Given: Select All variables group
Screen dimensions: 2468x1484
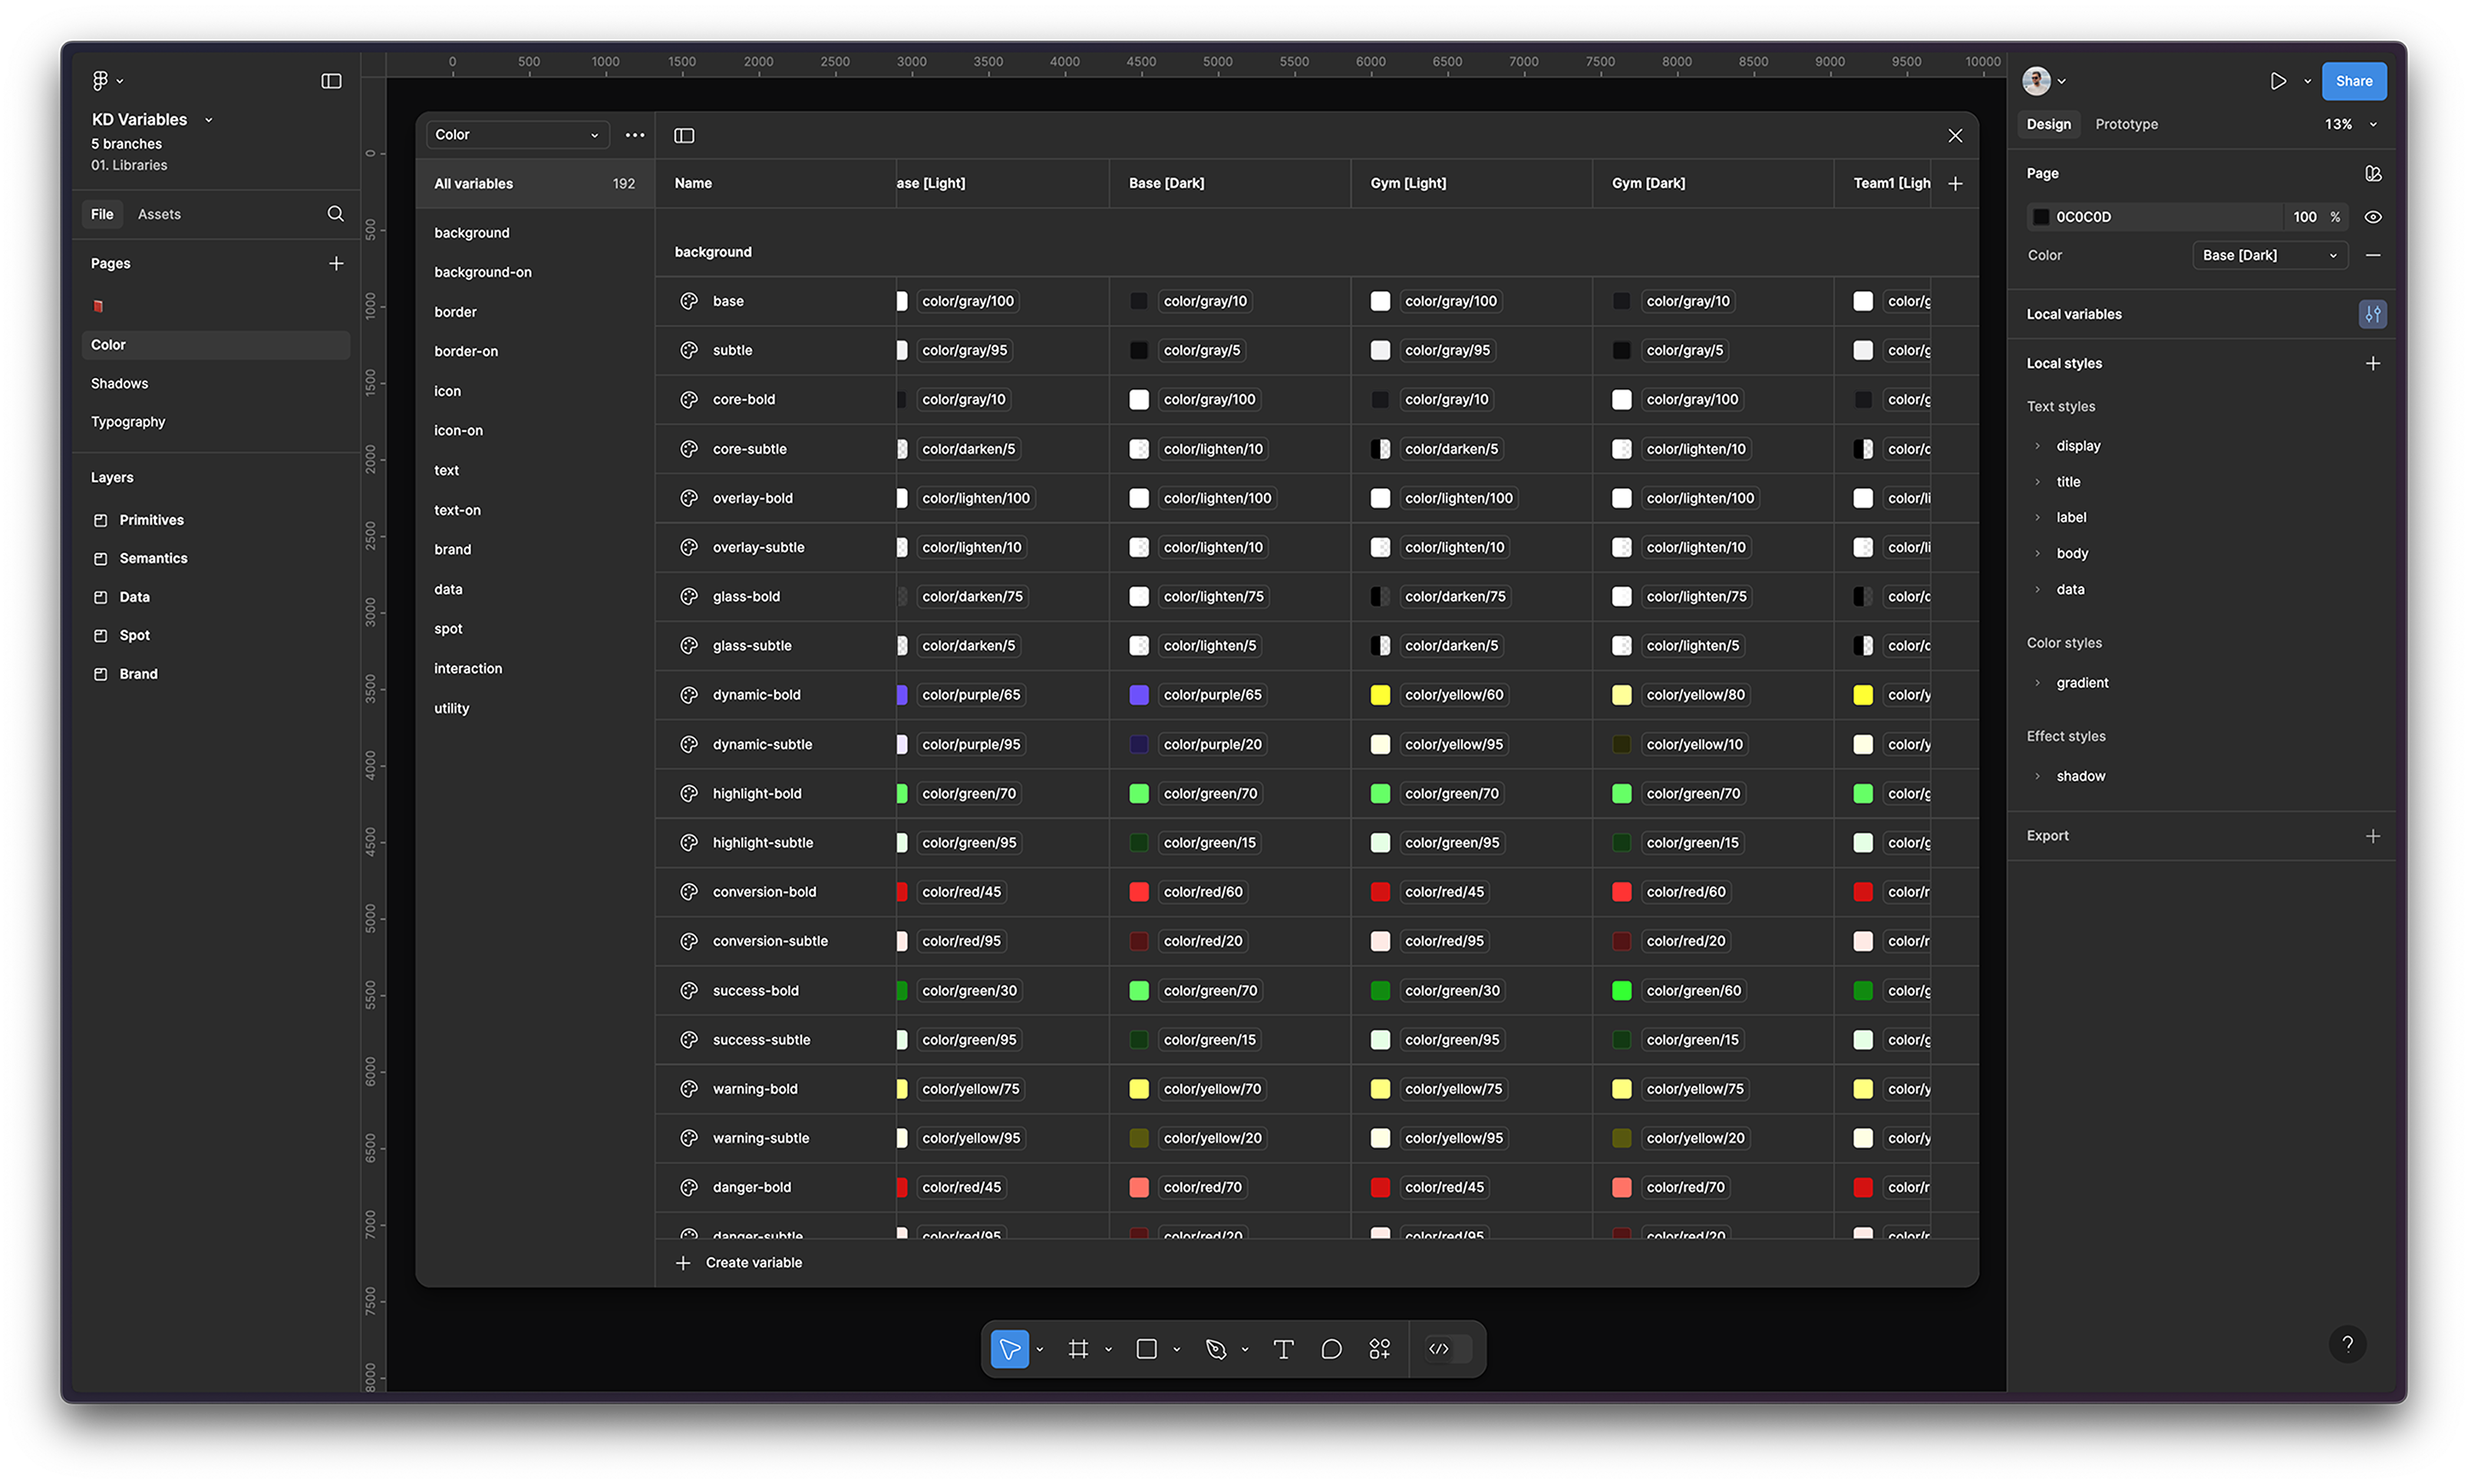Looking at the screenshot, I should coord(535,184).
